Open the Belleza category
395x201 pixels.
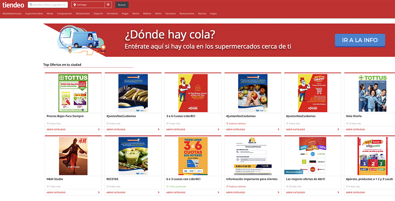147,14
